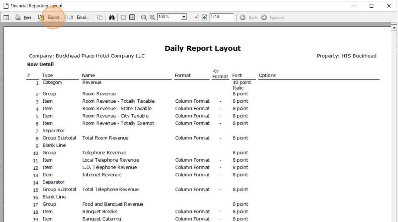Image resolution: width=398 pixels, height=222 pixels.
Task: Click inside the 100 % zoom text box
Action: [x=168, y=17]
